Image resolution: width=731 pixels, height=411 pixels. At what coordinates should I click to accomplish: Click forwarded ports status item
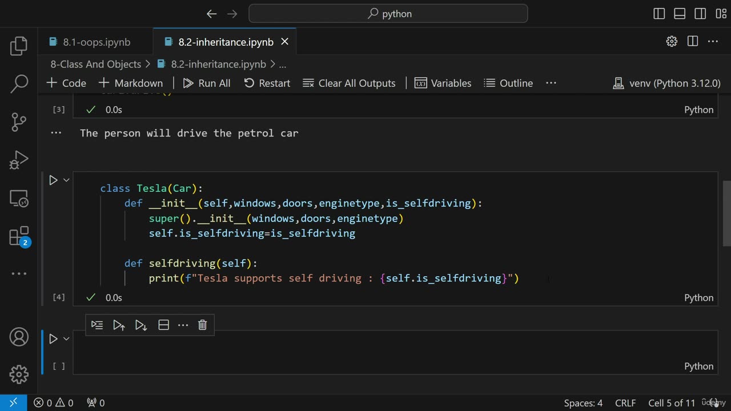click(x=95, y=403)
